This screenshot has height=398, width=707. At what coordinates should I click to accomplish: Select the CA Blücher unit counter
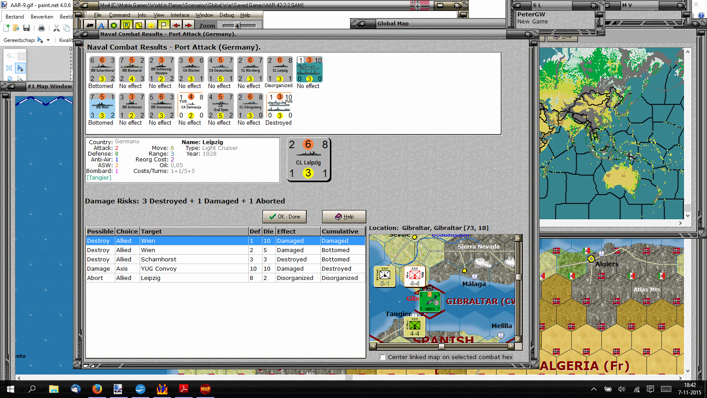coord(191,69)
